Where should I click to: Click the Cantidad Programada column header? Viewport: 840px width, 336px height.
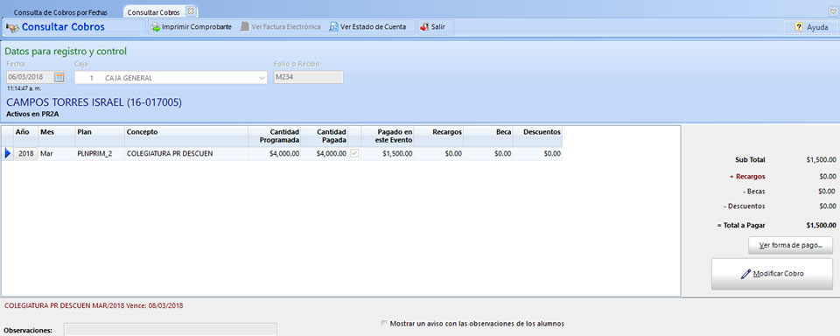click(x=275, y=136)
